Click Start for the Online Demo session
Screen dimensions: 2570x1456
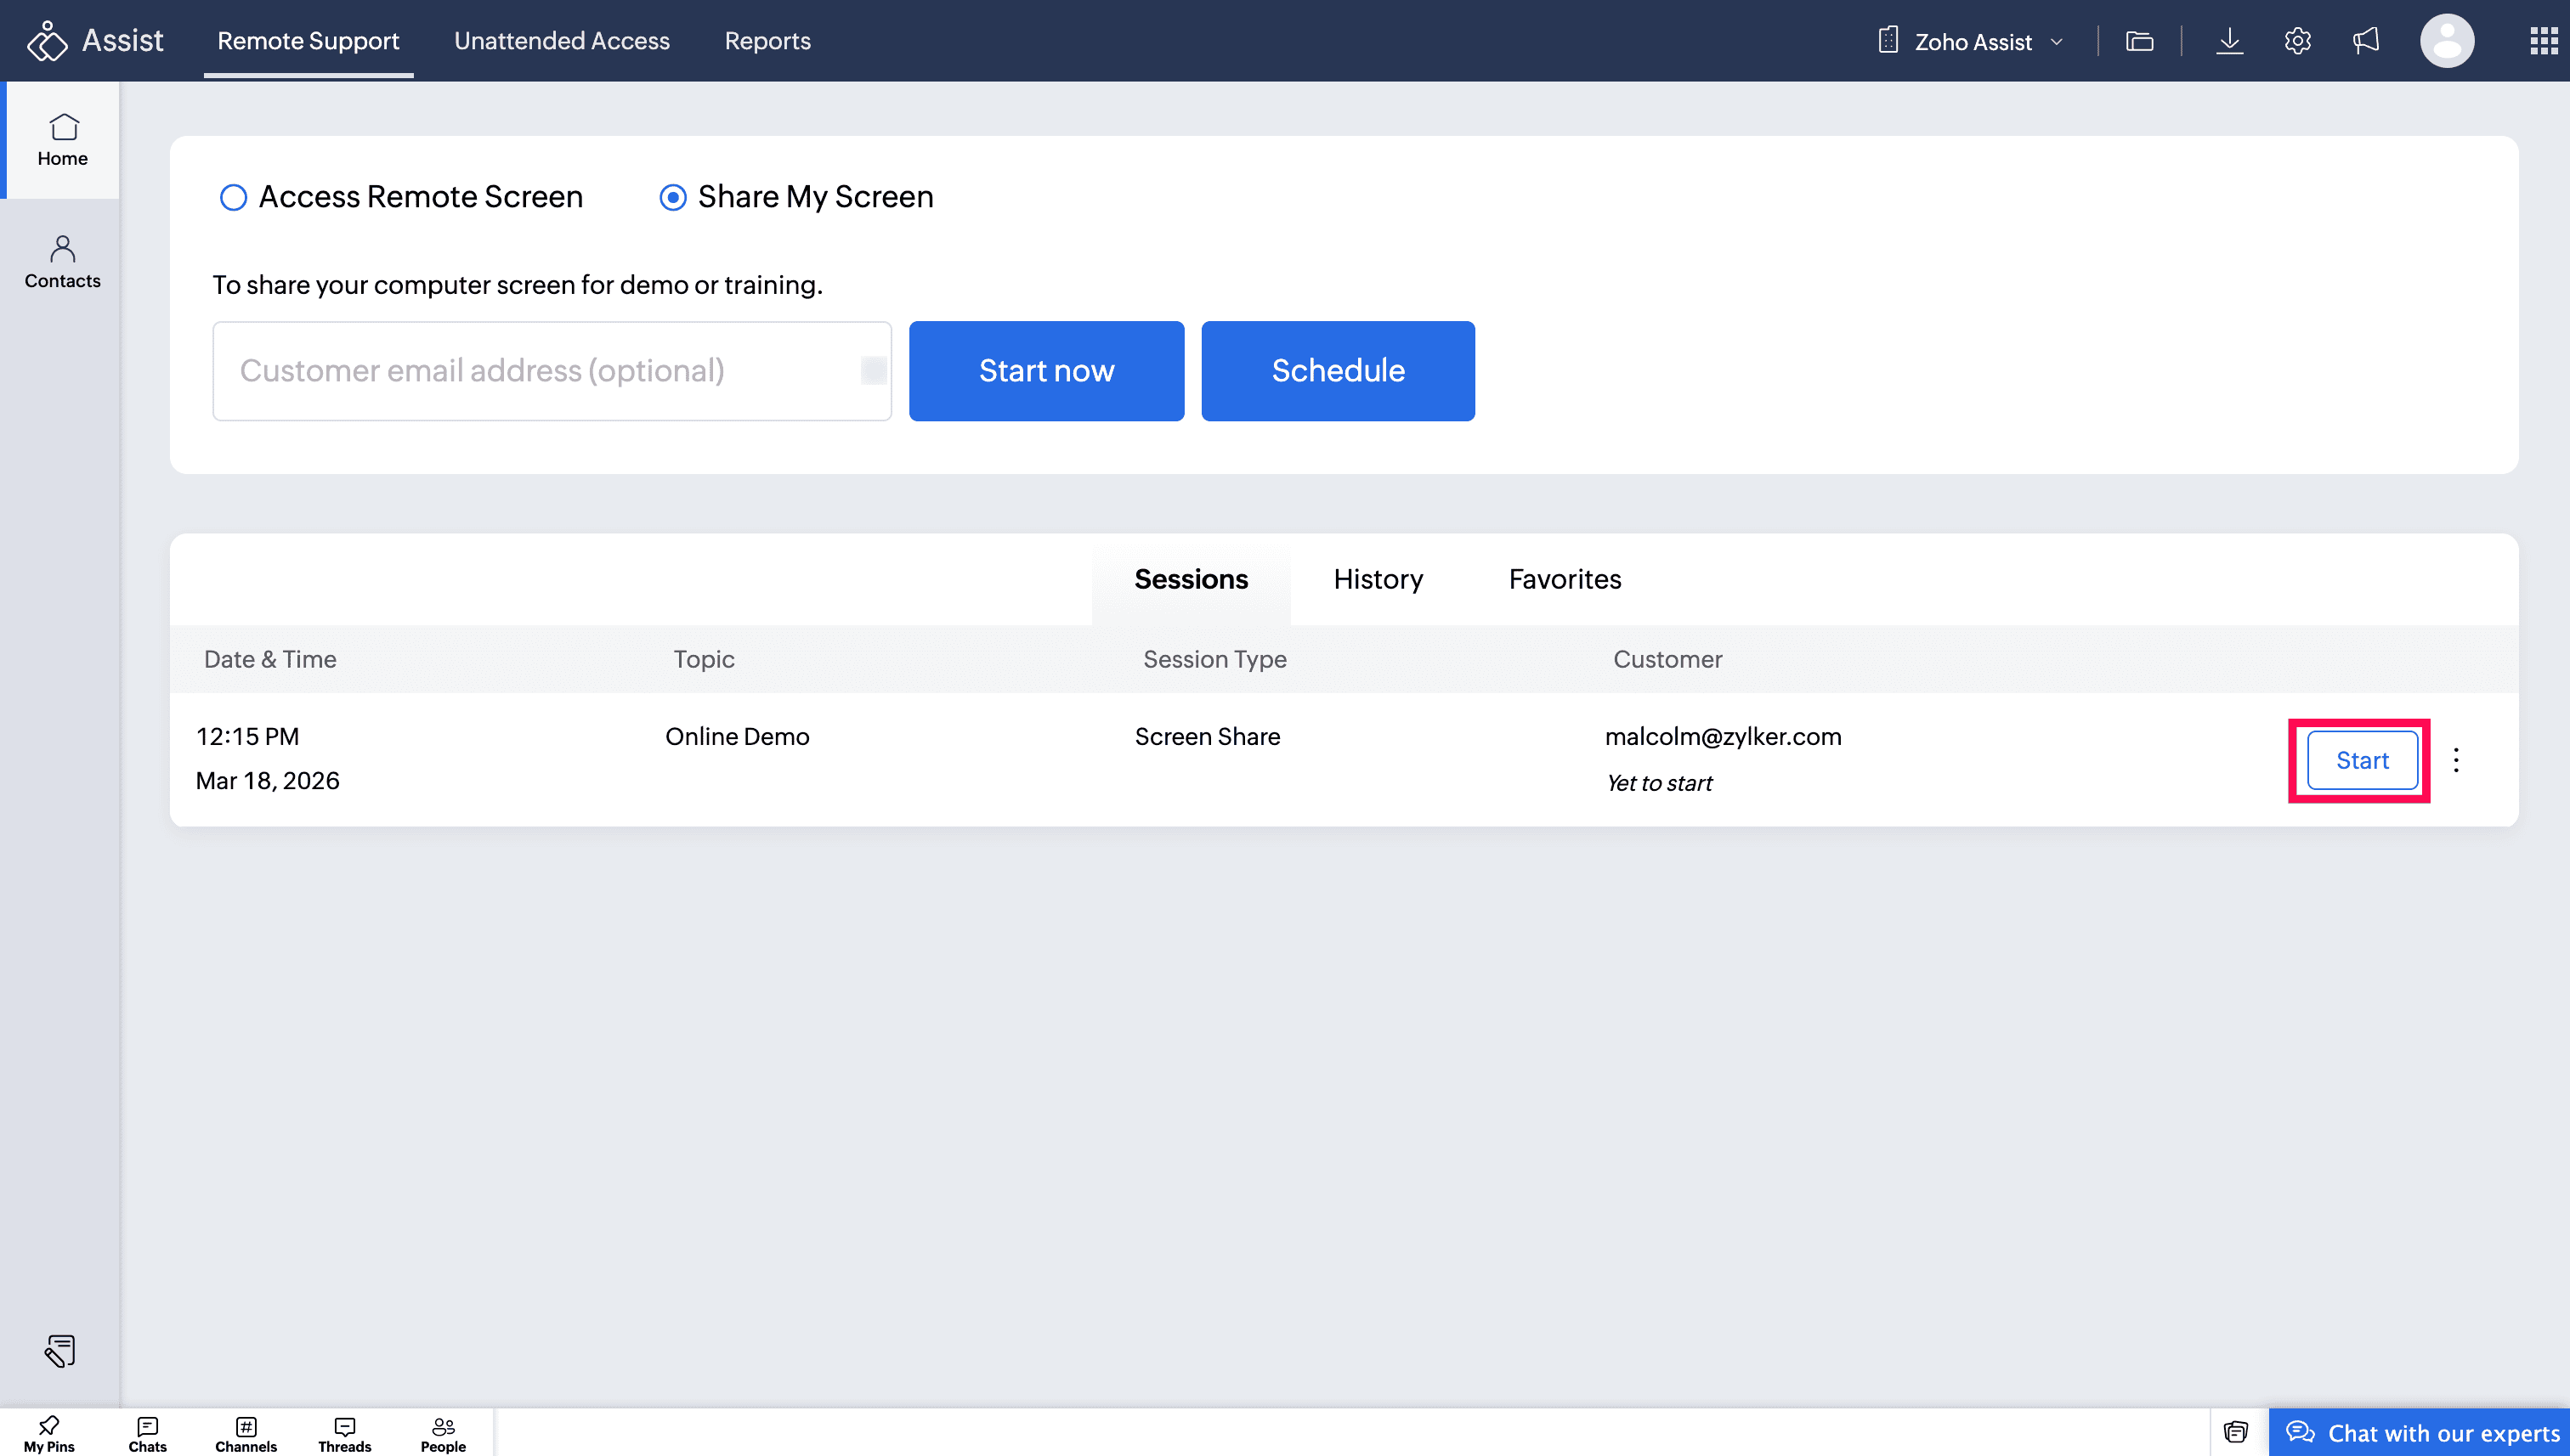tap(2362, 760)
